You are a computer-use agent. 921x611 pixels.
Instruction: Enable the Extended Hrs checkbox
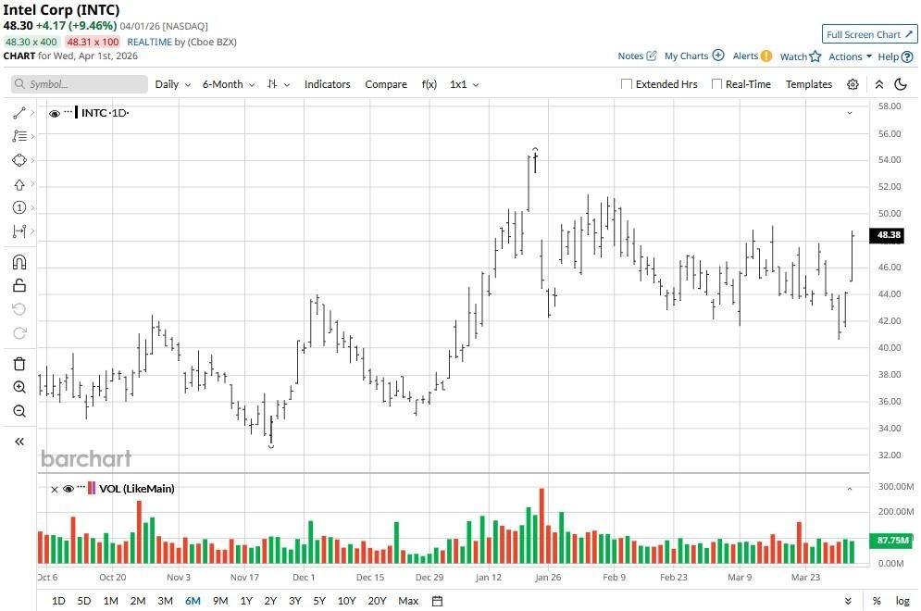[627, 84]
